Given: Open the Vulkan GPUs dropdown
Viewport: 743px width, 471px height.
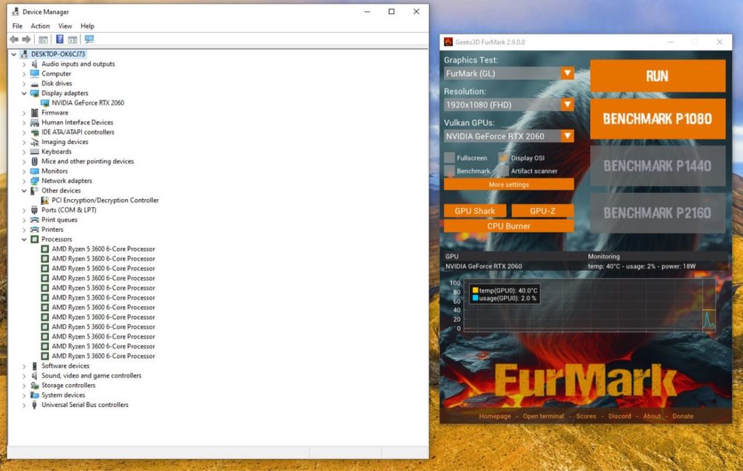Looking at the screenshot, I should (508, 136).
